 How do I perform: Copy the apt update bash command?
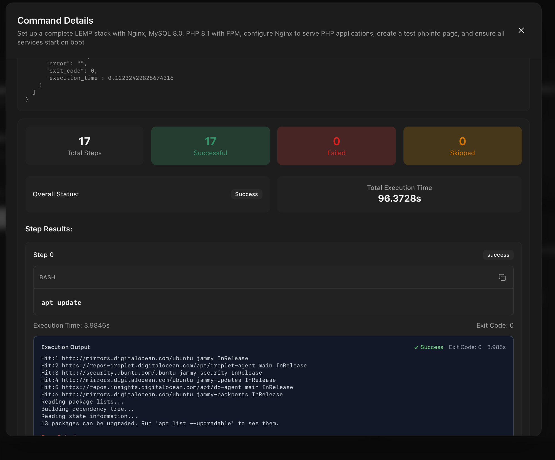point(502,277)
